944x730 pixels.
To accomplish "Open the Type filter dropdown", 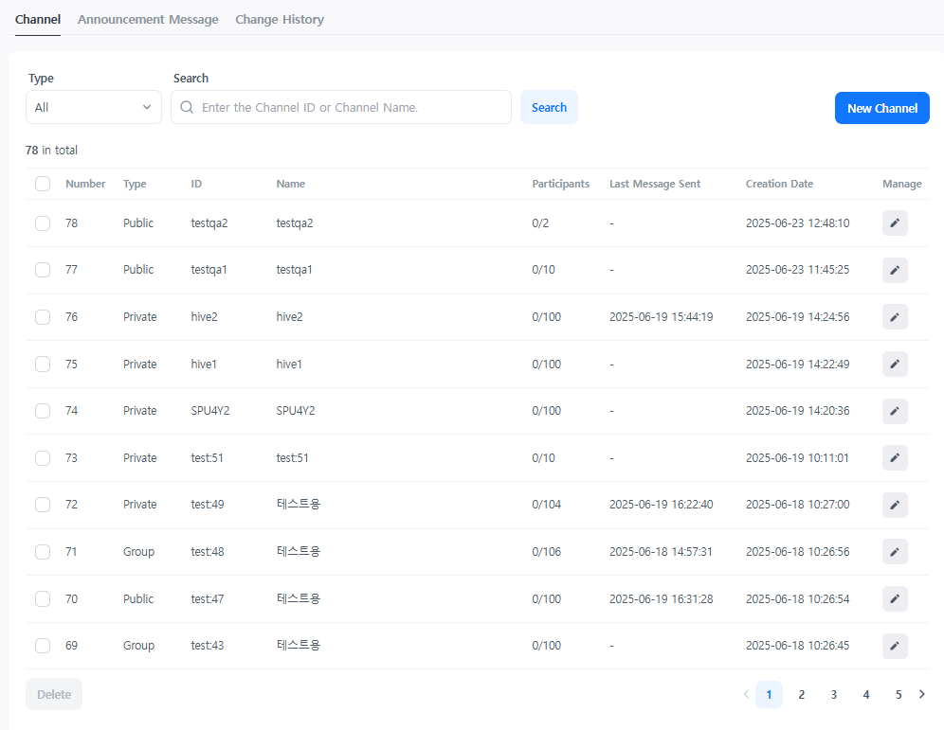I will pyautogui.click(x=93, y=107).
